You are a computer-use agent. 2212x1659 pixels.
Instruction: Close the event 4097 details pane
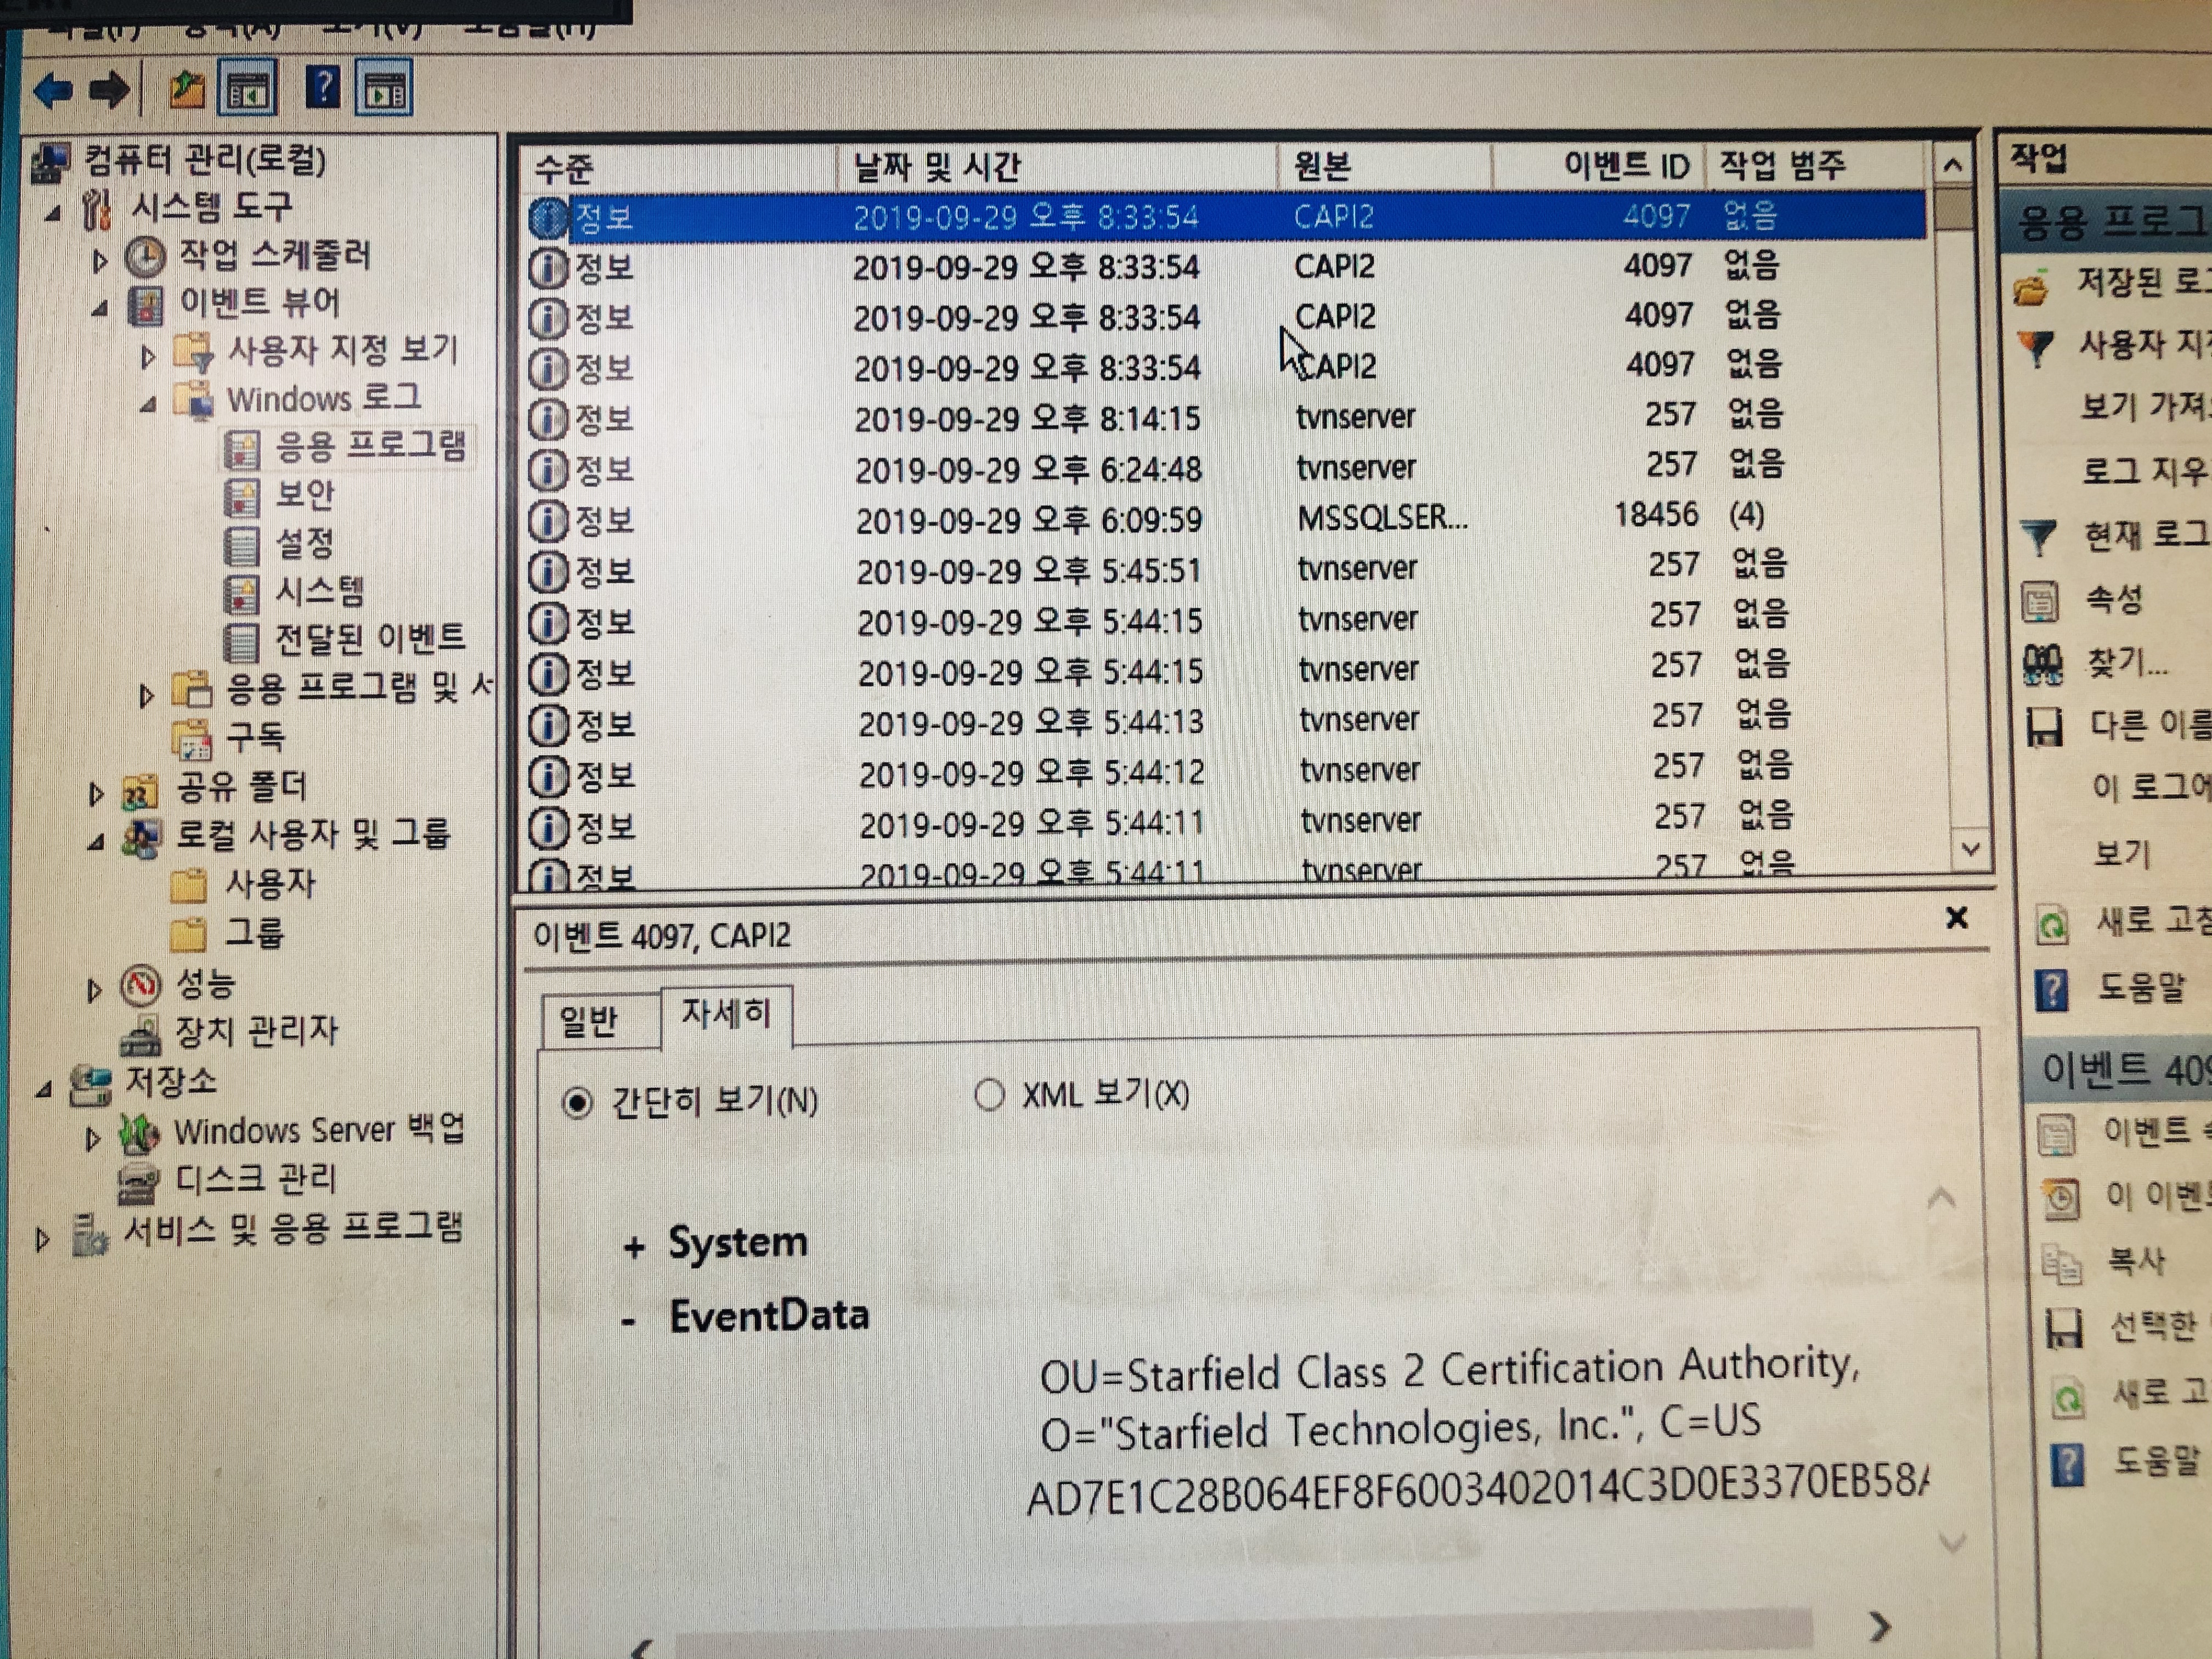point(1957,917)
